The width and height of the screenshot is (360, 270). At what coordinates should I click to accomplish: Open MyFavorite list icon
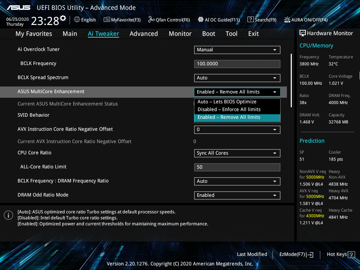[107, 20]
